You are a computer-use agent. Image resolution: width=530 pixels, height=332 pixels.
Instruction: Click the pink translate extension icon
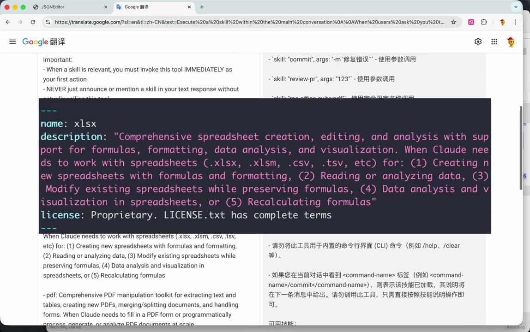(x=471, y=22)
